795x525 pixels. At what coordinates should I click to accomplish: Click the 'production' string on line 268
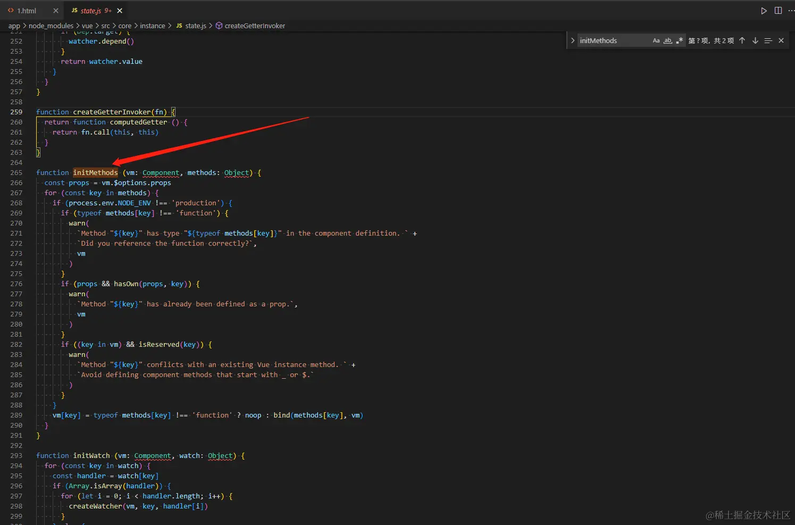pyautogui.click(x=196, y=203)
